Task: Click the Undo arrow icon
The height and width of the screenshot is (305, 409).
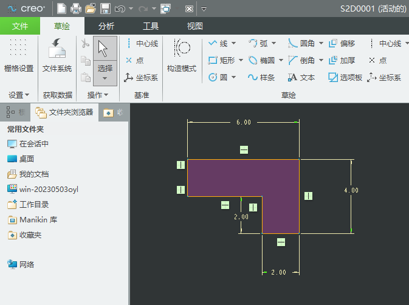Action: coord(120,9)
